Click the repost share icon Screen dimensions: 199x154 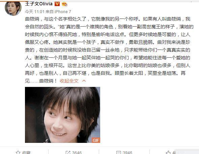coord(68,152)
